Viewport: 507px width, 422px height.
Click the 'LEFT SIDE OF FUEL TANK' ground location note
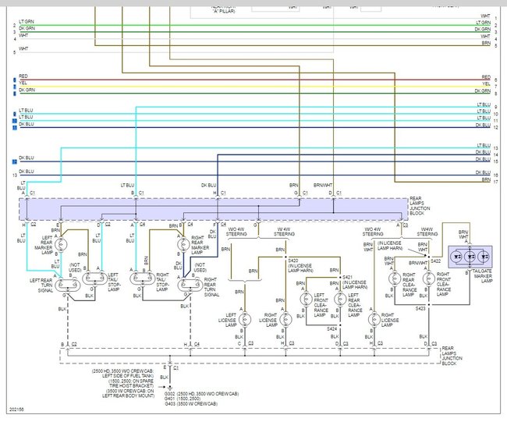(x=128, y=376)
